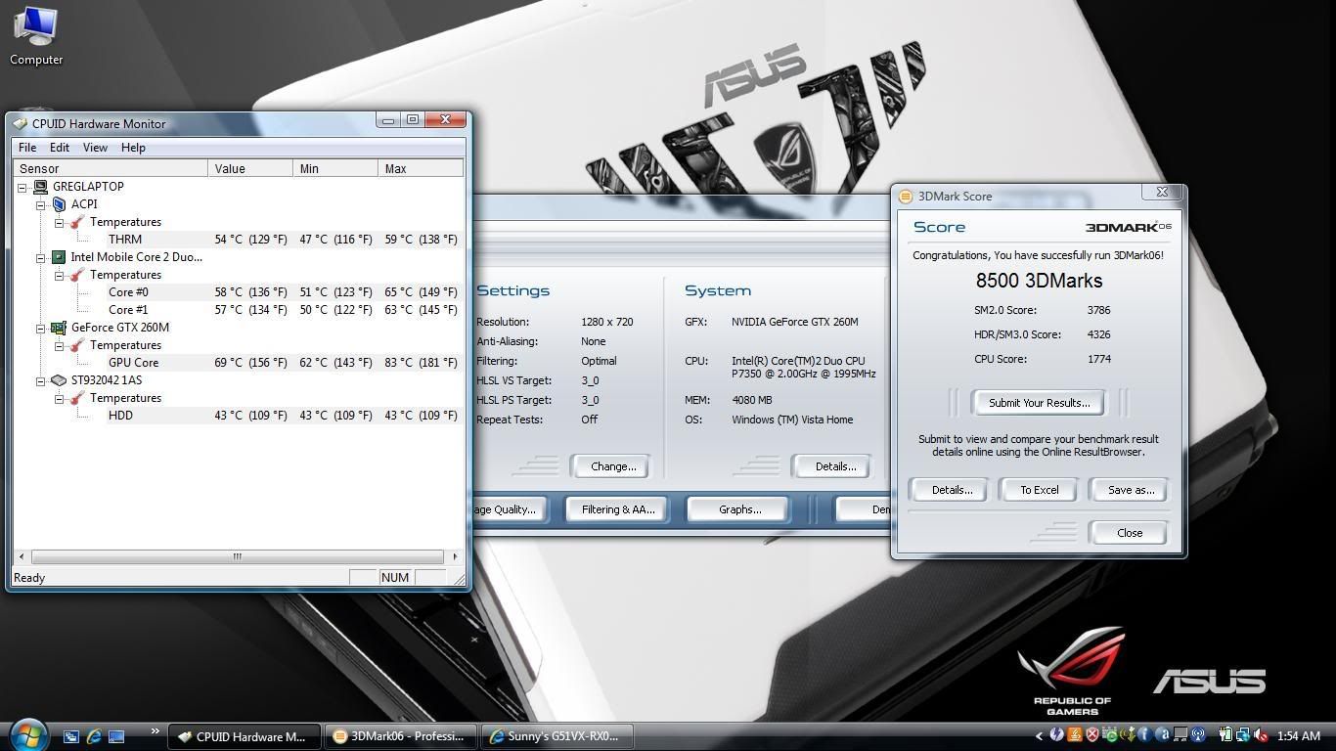This screenshot has width=1336, height=751.
Task: Collapse the GeForce GTX 260M node
Action: pyautogui.click(x=41, y=328)
